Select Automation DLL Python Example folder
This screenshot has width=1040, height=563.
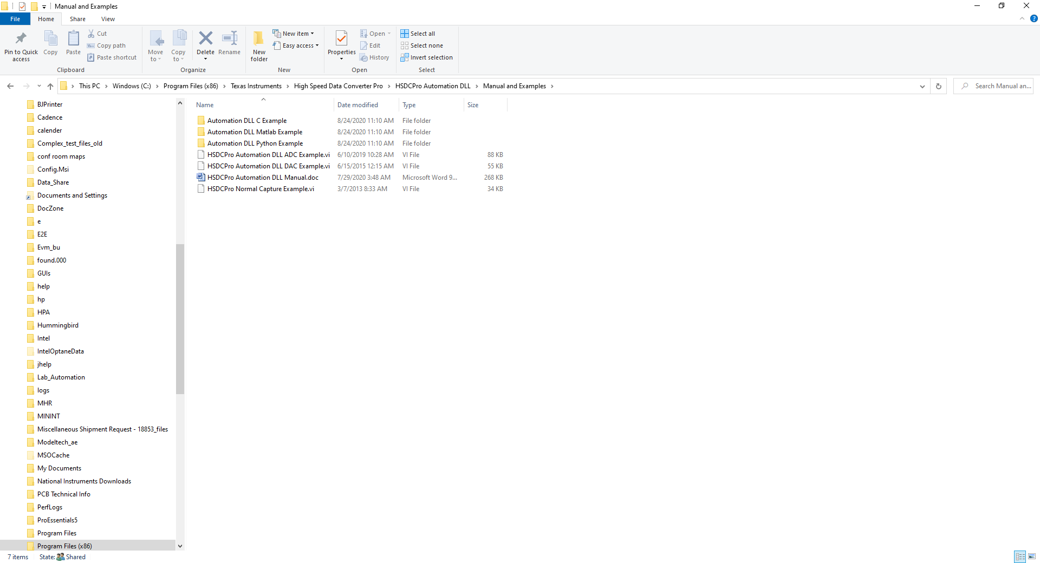[255, 143]
